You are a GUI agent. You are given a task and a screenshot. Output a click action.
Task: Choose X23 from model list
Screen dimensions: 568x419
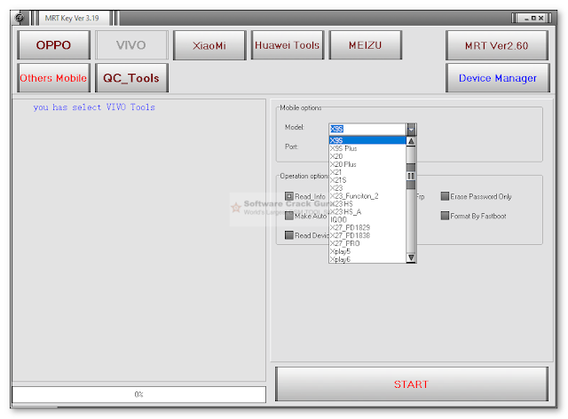coord(367,188)
